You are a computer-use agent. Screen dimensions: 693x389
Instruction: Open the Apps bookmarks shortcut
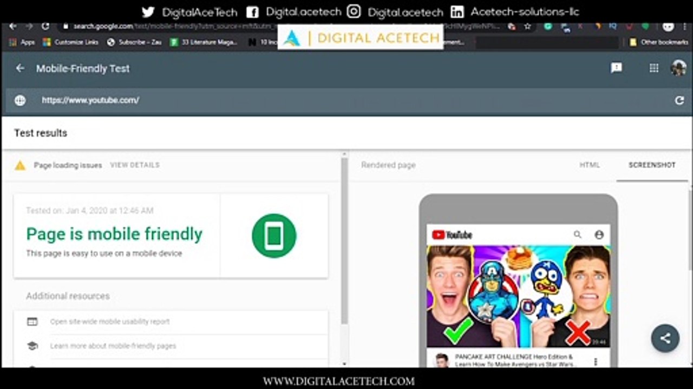[x=22, y=42]
